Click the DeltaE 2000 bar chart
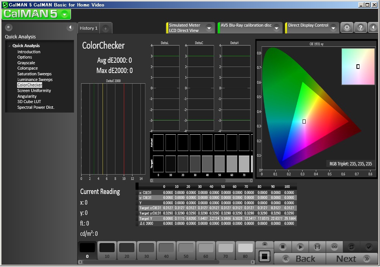The image size is (380, 267). click(113, 129)
